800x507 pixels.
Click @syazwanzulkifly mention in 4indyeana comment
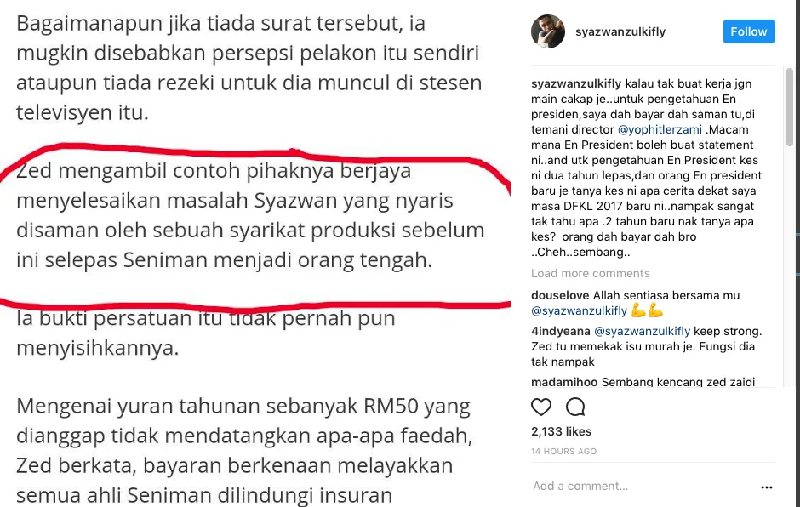[642, 331]
